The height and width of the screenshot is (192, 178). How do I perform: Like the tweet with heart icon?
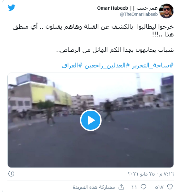tap(170, 187)
